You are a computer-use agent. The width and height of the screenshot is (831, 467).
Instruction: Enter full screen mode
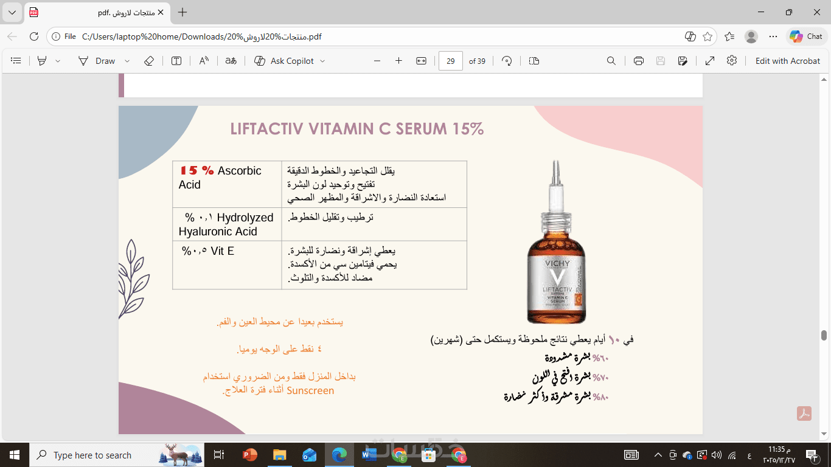point(710,61)
